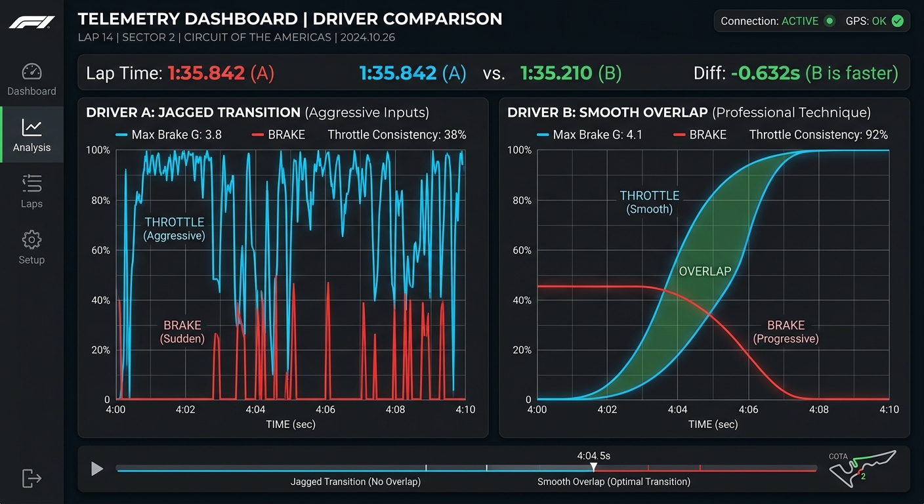Screen dimensions: 924x504
Task: Select Driver A blue legend swatch
Action: tap(121, 135)
